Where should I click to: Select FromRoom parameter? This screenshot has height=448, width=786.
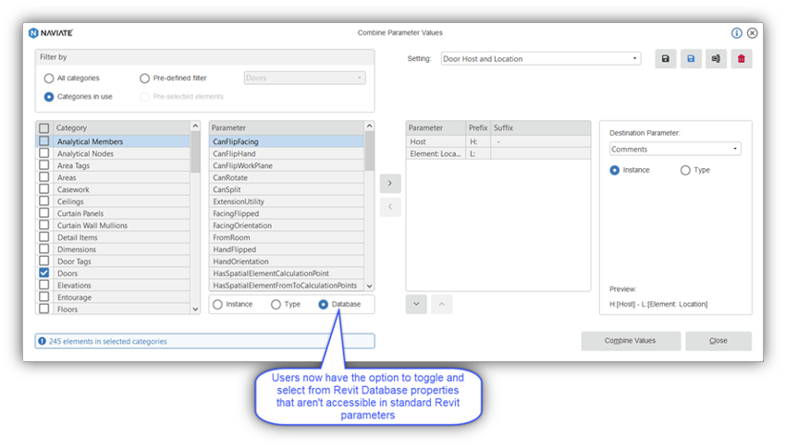287,237
